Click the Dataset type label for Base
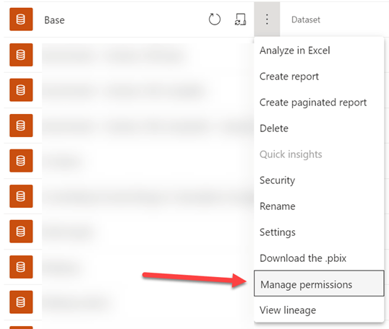The width and height of the screenshot is (389, 329). pyautogui.click(x=306, y=19)
